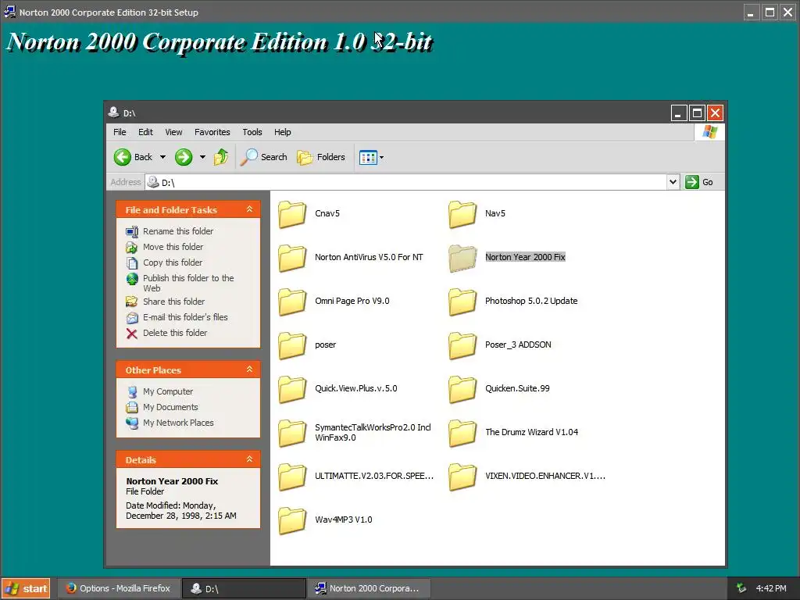Click the Wav4MP3 V1.0 folder name
Viewport: 800px width, 600px height.
[344, 520]
